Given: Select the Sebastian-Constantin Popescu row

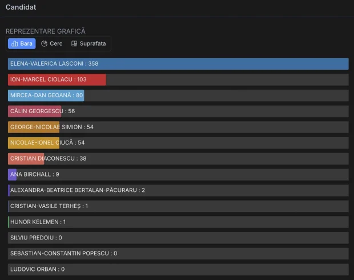Looking at the screenshot, I should [x=178, y=254].
